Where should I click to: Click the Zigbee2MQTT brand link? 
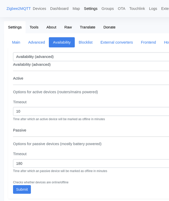pos(18,9)
